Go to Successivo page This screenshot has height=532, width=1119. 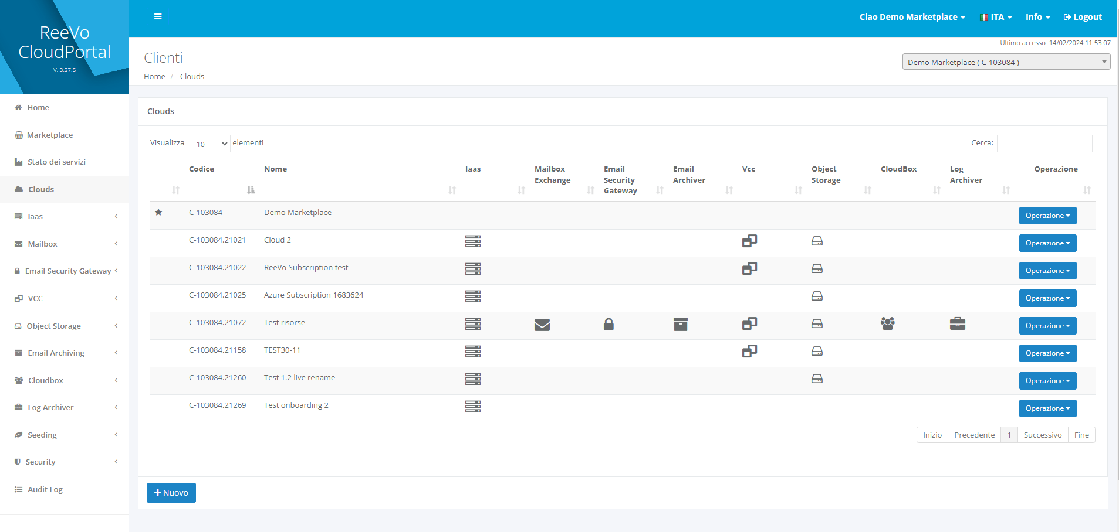tap(1043, 435)
